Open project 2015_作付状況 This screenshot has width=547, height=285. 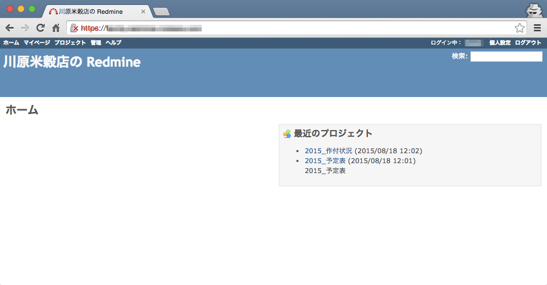[328, 151]
